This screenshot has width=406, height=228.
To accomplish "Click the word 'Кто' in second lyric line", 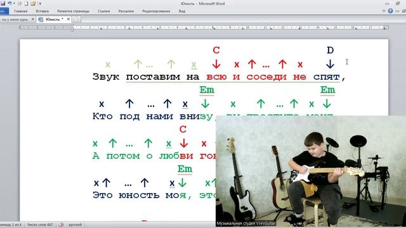I will pos(103,117).
